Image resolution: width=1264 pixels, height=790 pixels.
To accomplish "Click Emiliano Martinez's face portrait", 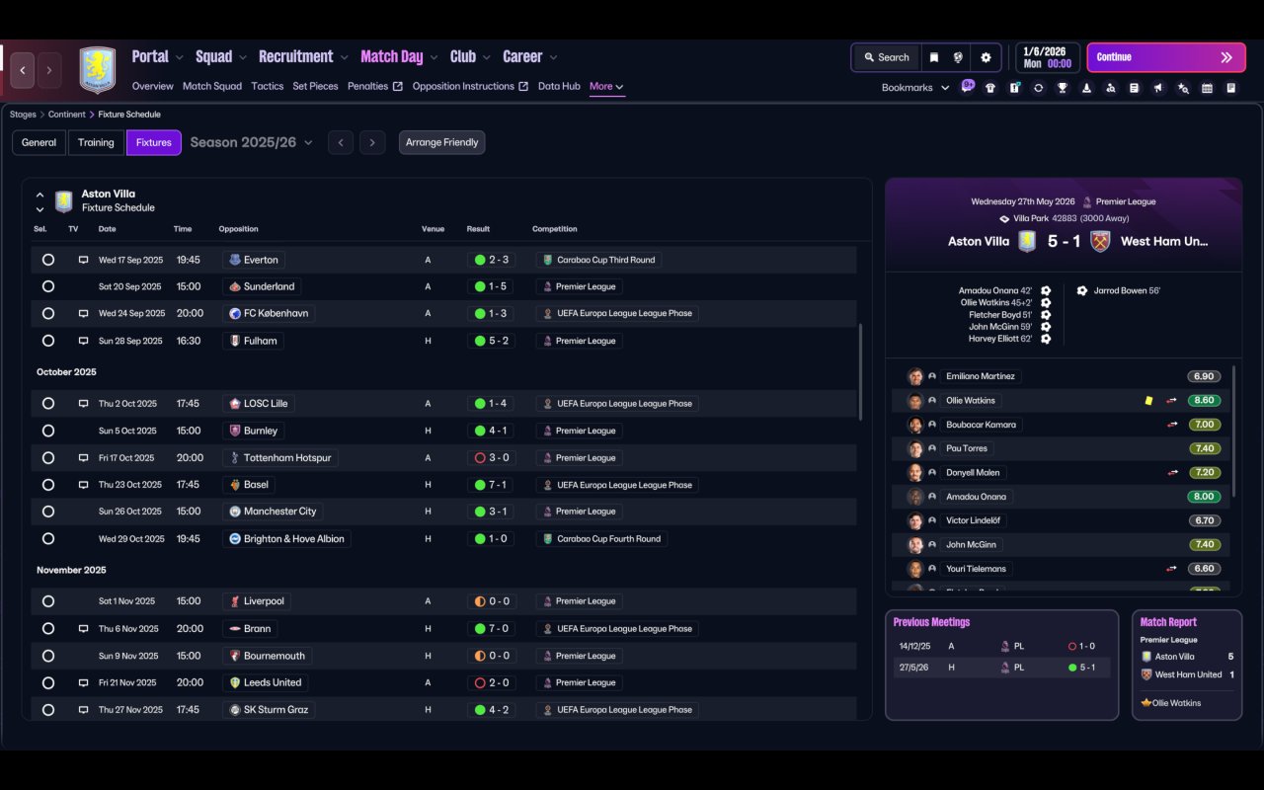I will point(915,376).
